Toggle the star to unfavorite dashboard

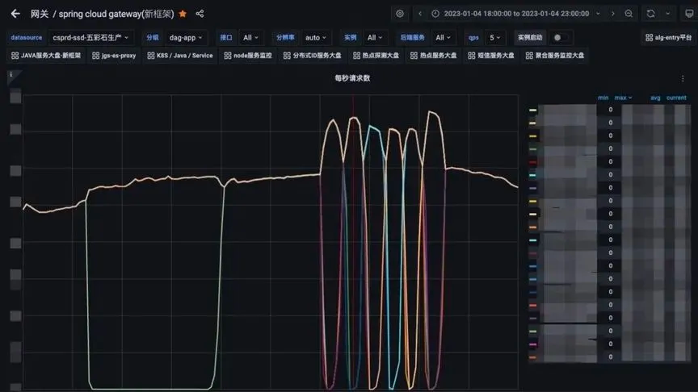click(183, 14)
